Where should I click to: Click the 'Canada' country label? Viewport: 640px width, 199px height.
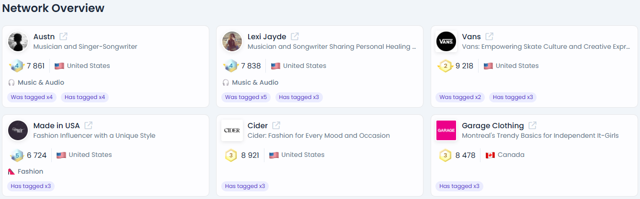(511, 155)
